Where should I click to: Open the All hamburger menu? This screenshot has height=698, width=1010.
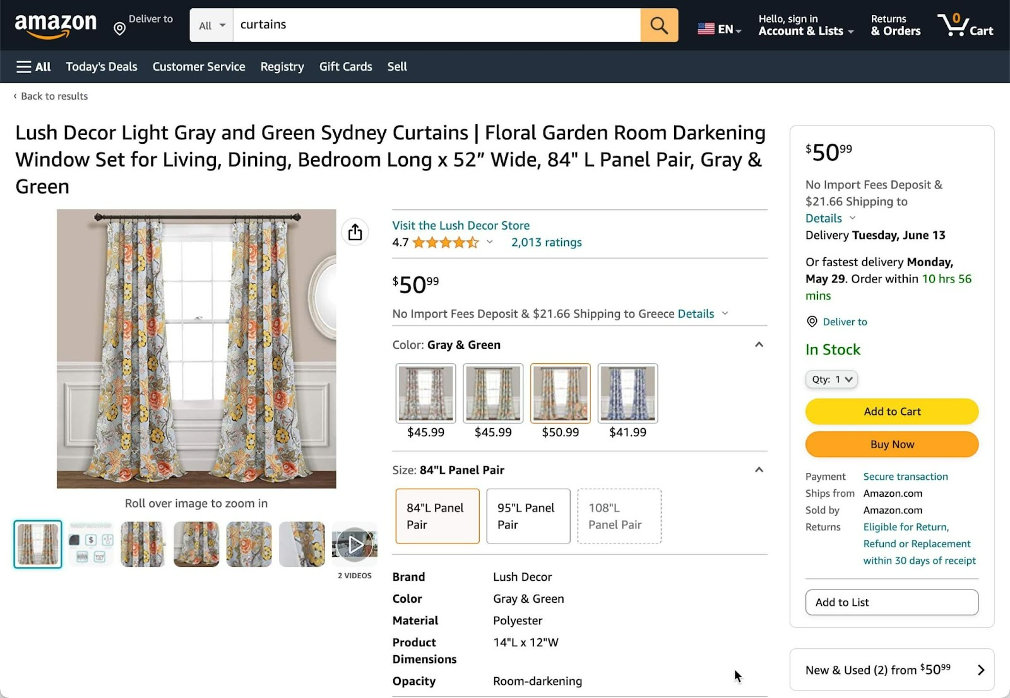[x=33, y=66]
